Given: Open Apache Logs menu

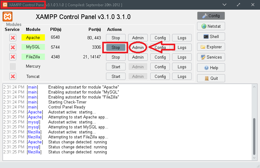Looking at the screenshot, I should click(182, 38).
